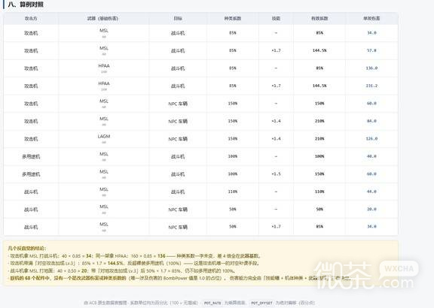Image resolution: width=434 pixels, height=308 pixels.
Task: Click ×1.7 skill in the 231.2 row
Action: click(x=276, y=86)
